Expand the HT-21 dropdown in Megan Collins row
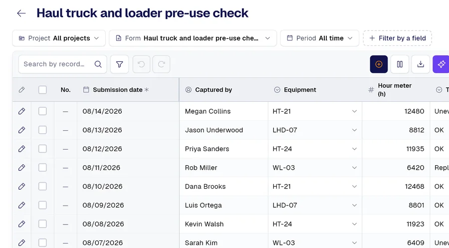Image resolution: width=449 pixels, height=248 pixels. pyautogui.click(x=354, y=111)
